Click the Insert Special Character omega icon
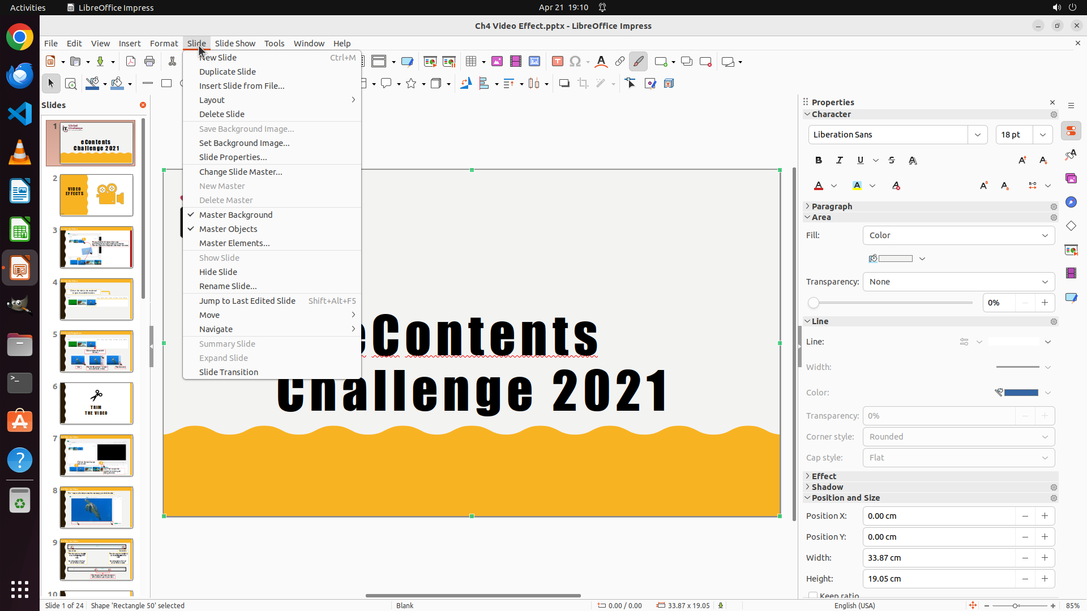 575,62
